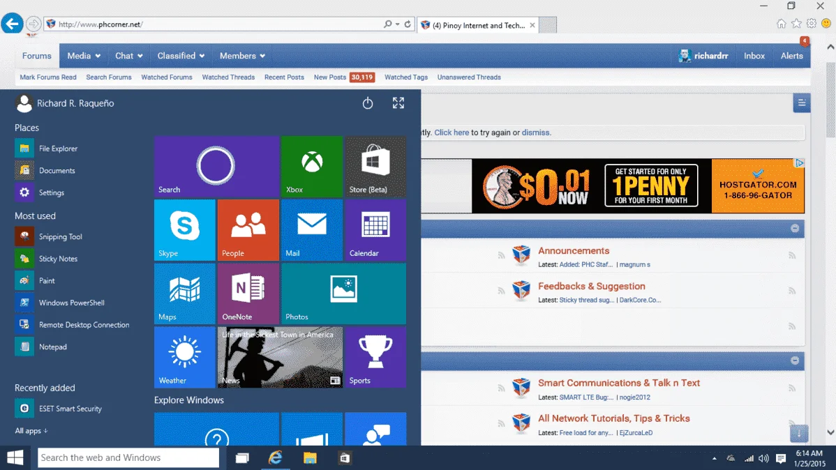Open the Weather tile
This screenshot has width=836, height=470.
[184, 357]
